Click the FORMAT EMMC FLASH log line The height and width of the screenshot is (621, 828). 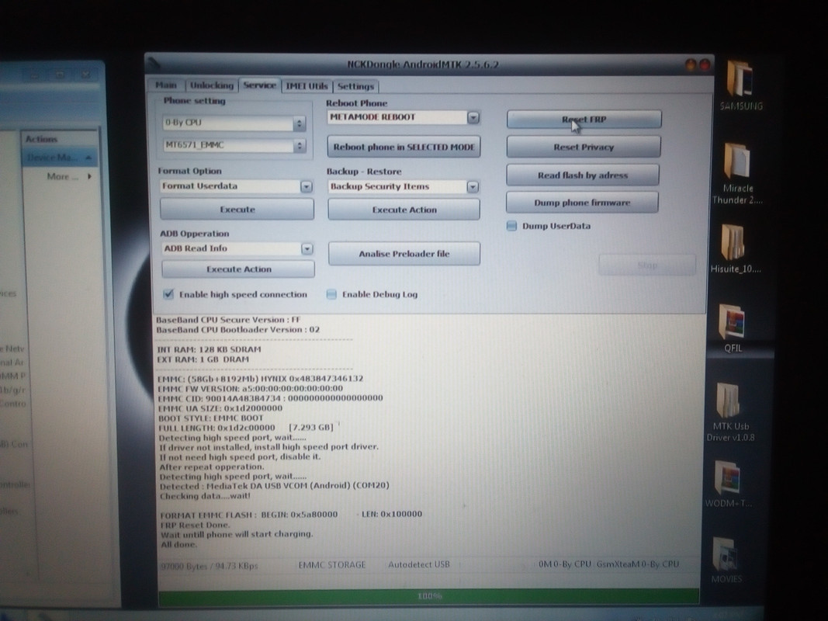click(x=291, y=515)
